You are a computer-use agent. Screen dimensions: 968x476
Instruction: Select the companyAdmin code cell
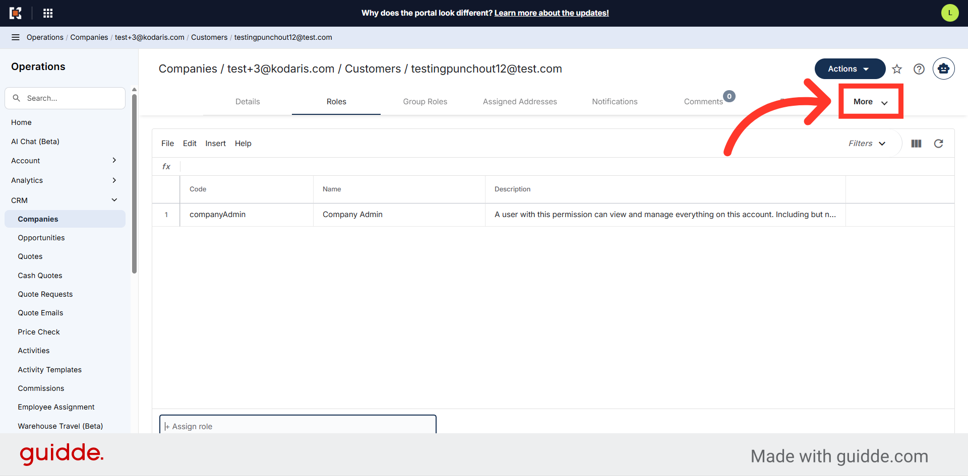point(247,215)
